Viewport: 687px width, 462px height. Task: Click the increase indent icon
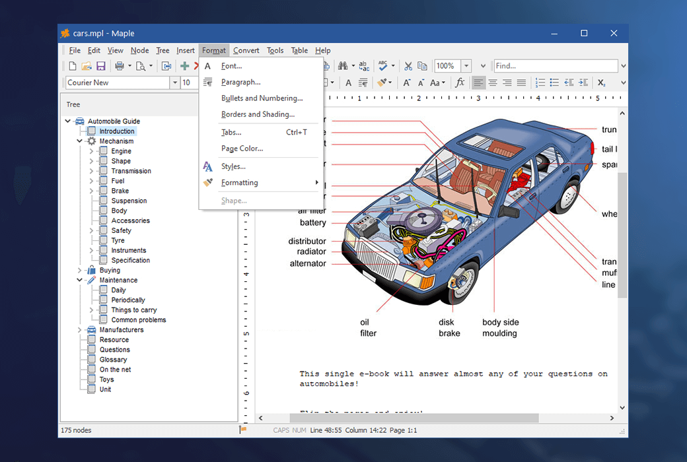click(x=583, y=82)
